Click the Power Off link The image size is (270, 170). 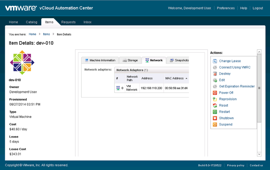pos(226,93)
